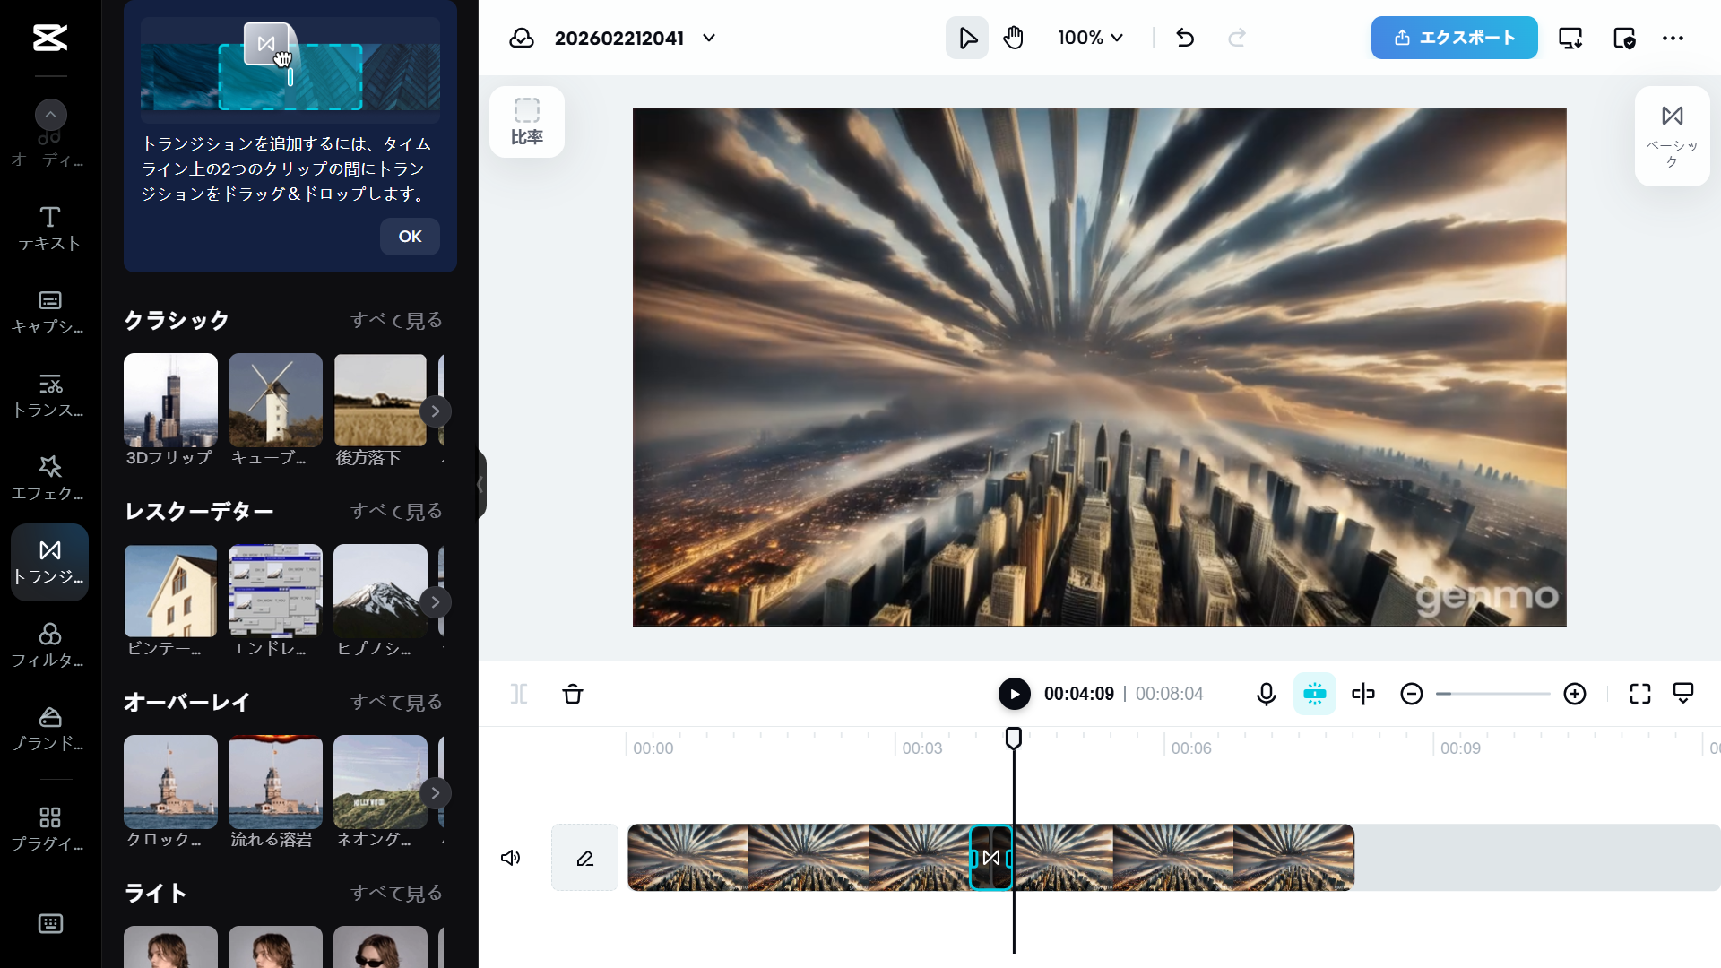Open the 100% zoom dropdown
1721x968 pixels.
coord(1090,38)
